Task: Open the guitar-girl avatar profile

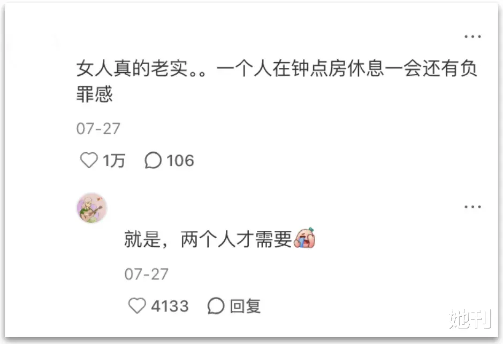Action: coord(92,208)
